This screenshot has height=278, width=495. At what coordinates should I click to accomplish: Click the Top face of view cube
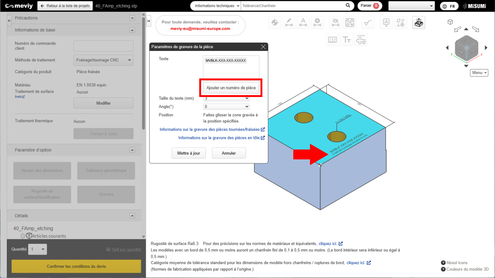click(x=466, y=41)
